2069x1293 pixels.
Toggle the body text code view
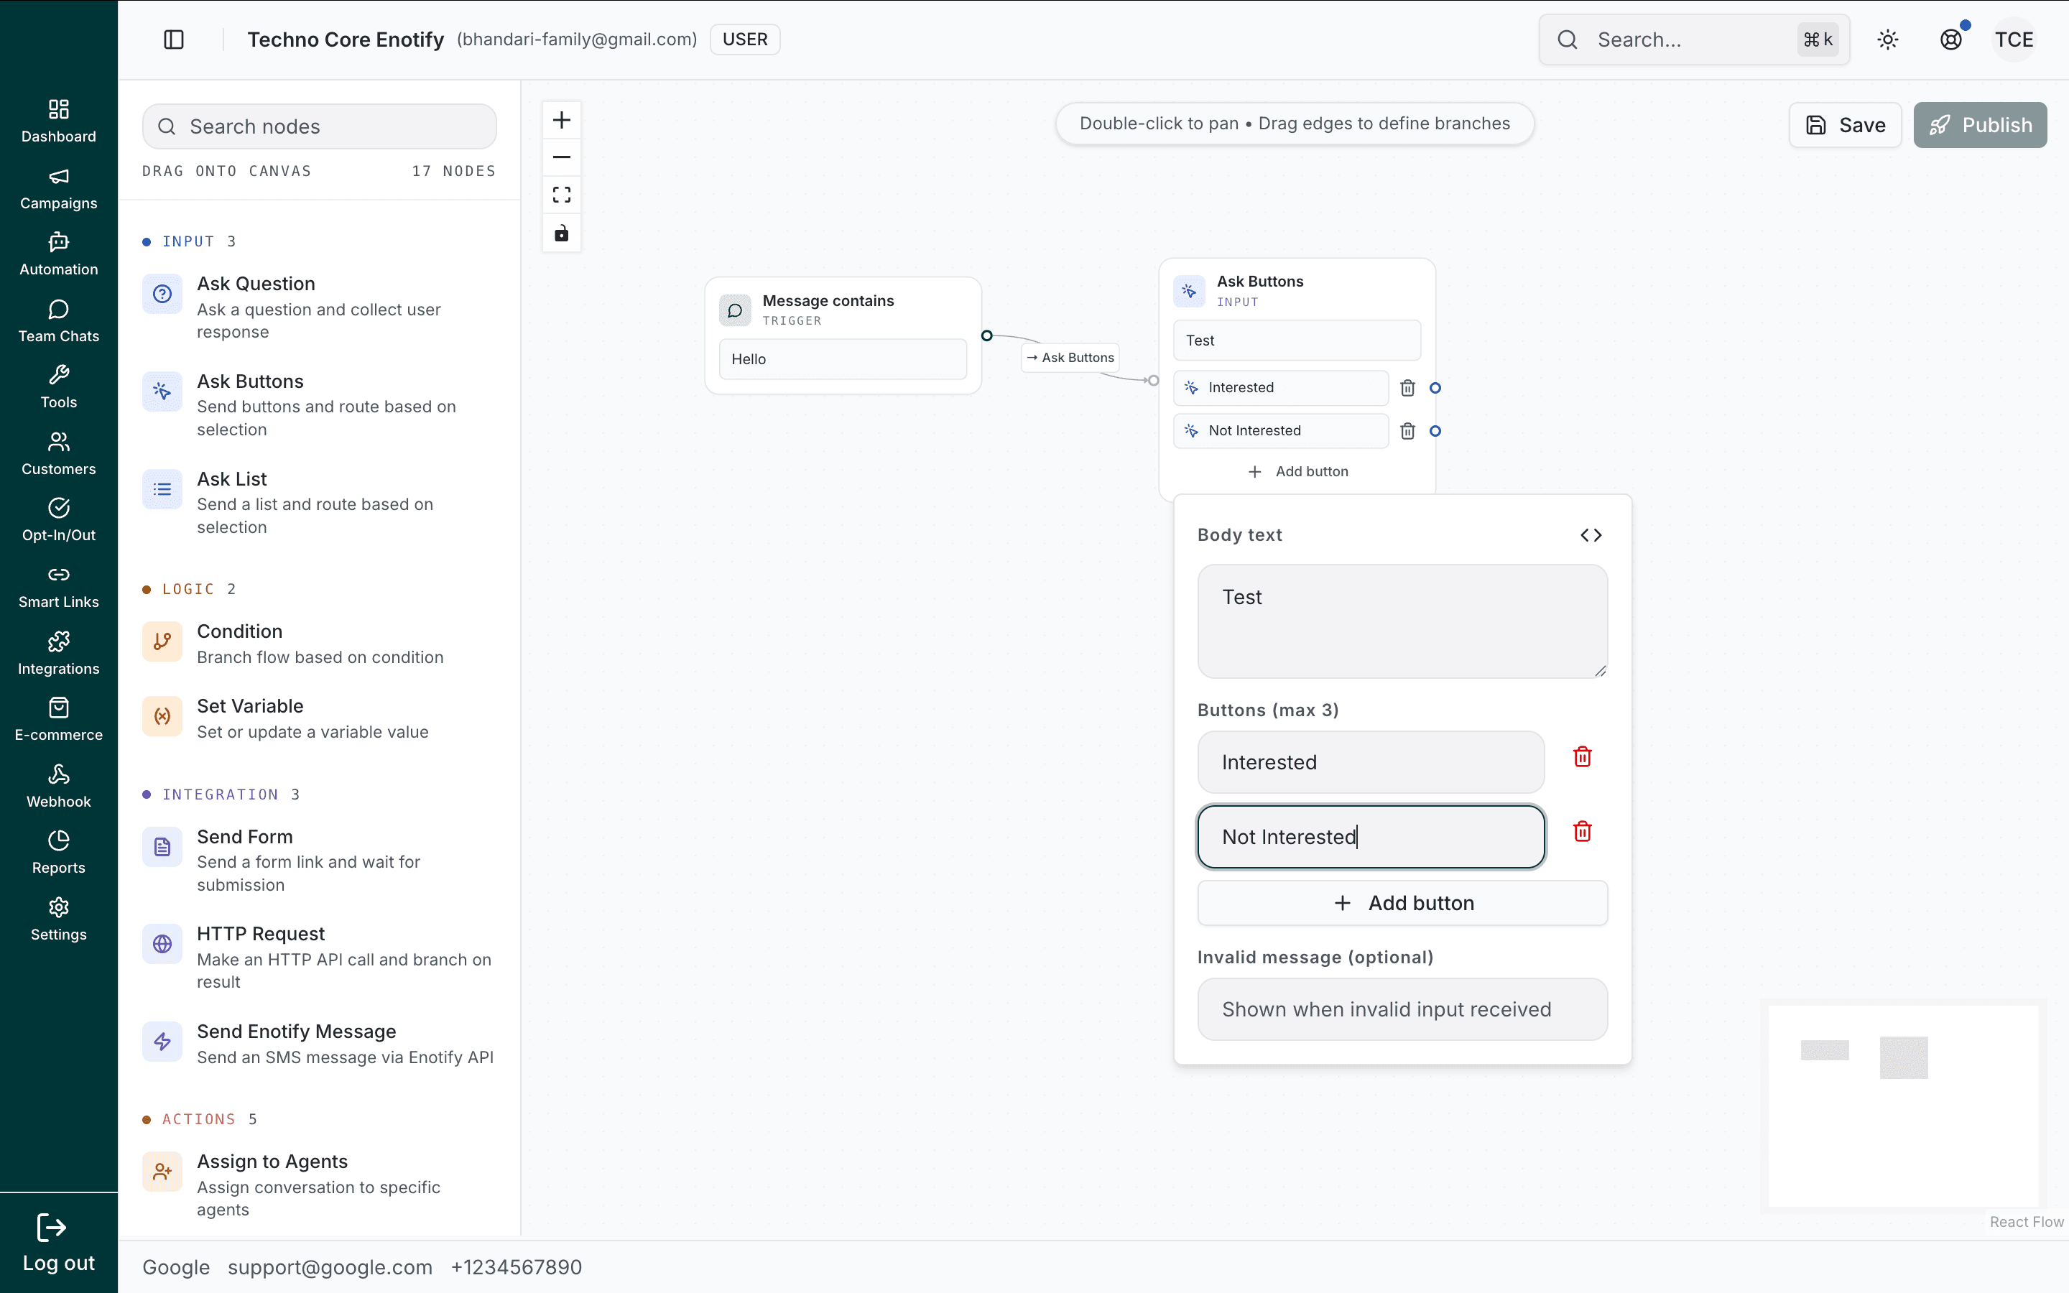1591,535
